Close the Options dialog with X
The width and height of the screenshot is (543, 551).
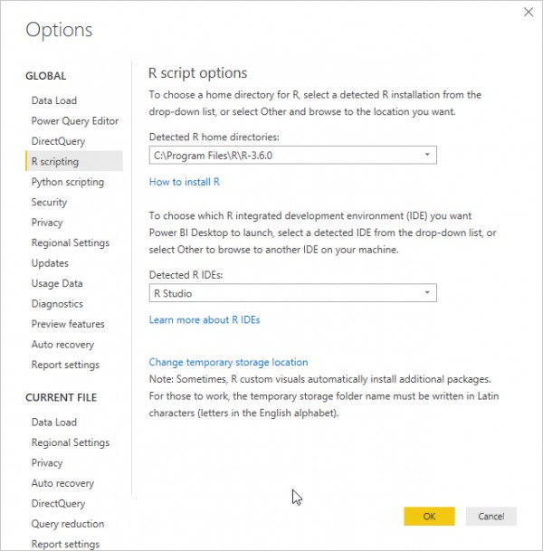(529, 13)
